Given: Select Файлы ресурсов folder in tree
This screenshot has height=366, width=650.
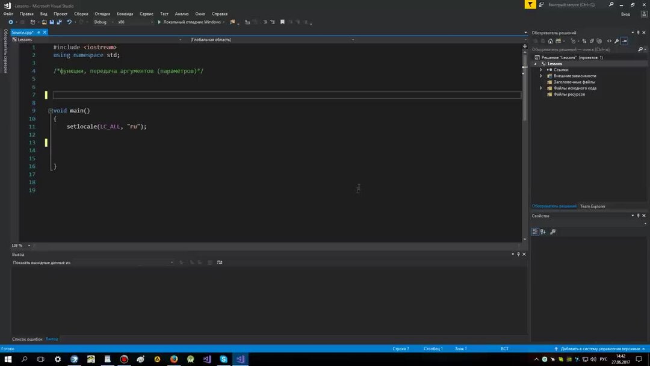Looking at the screenshot, I should pyautogui.click(x=569, y=94).
